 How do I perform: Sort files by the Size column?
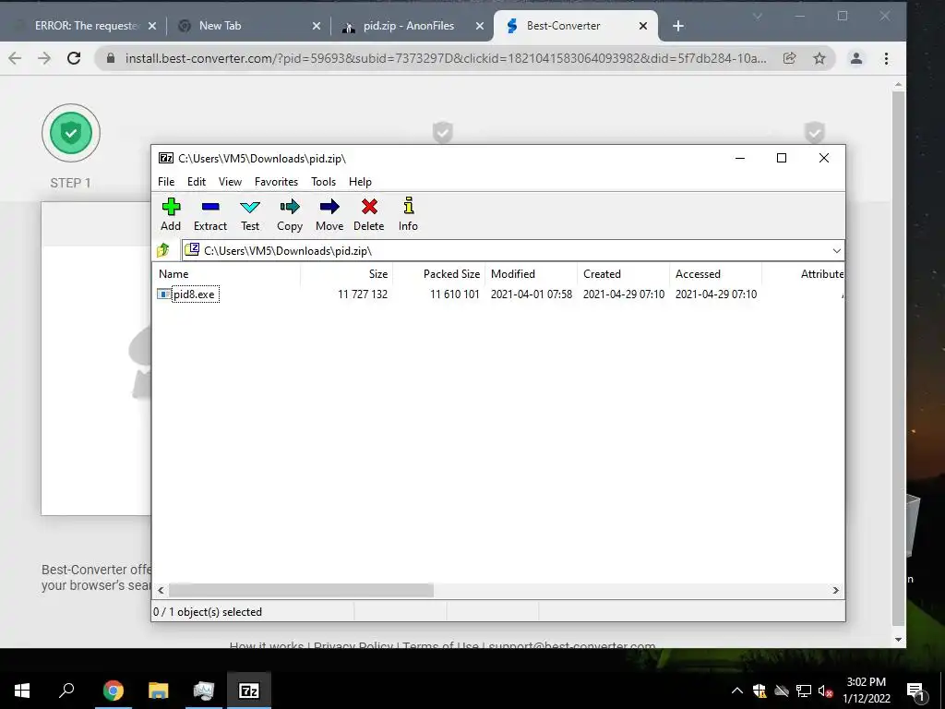click(x=347, y=273)
